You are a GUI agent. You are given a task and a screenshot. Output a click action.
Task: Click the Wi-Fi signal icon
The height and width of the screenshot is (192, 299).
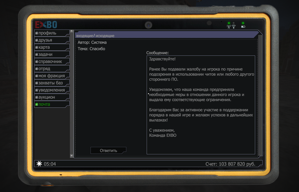234,26
